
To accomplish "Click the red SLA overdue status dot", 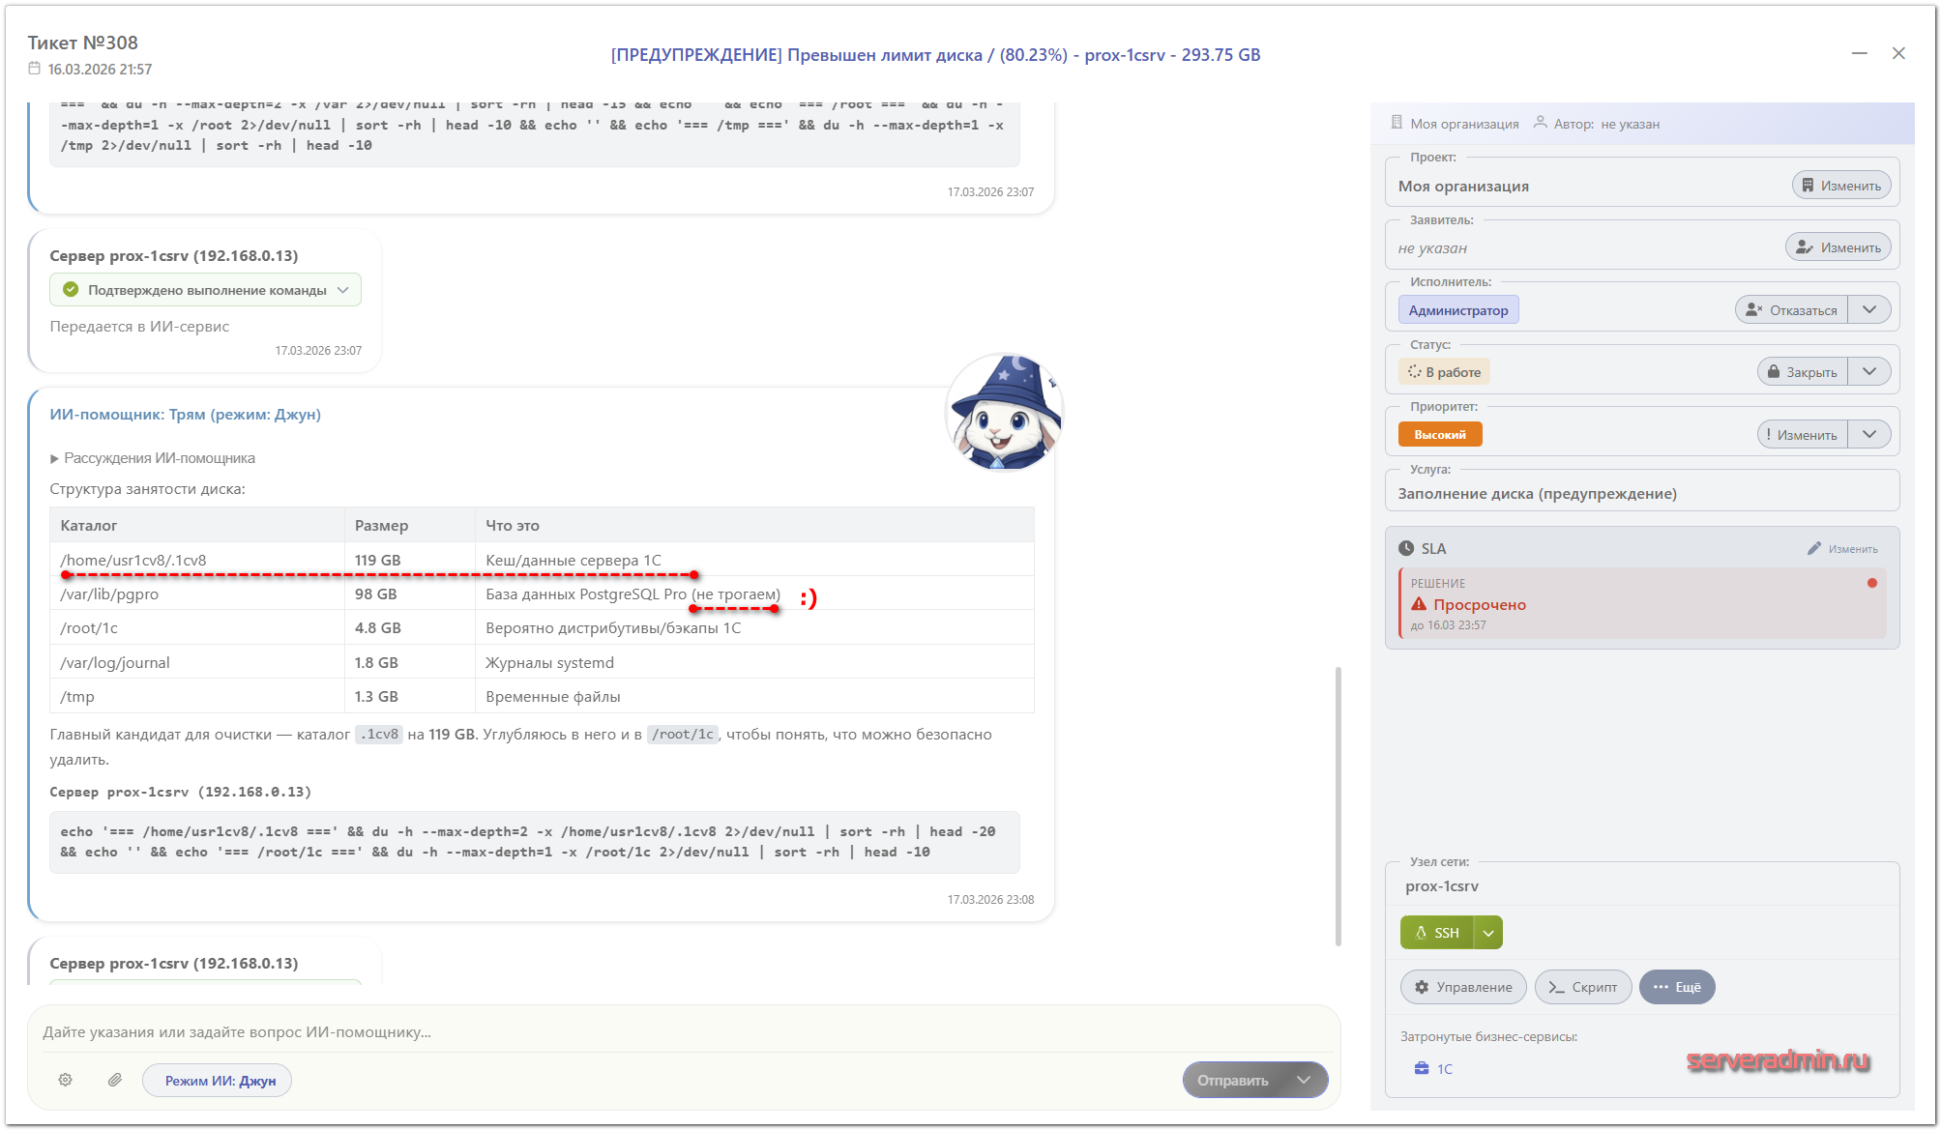I will pos(1872,583).
